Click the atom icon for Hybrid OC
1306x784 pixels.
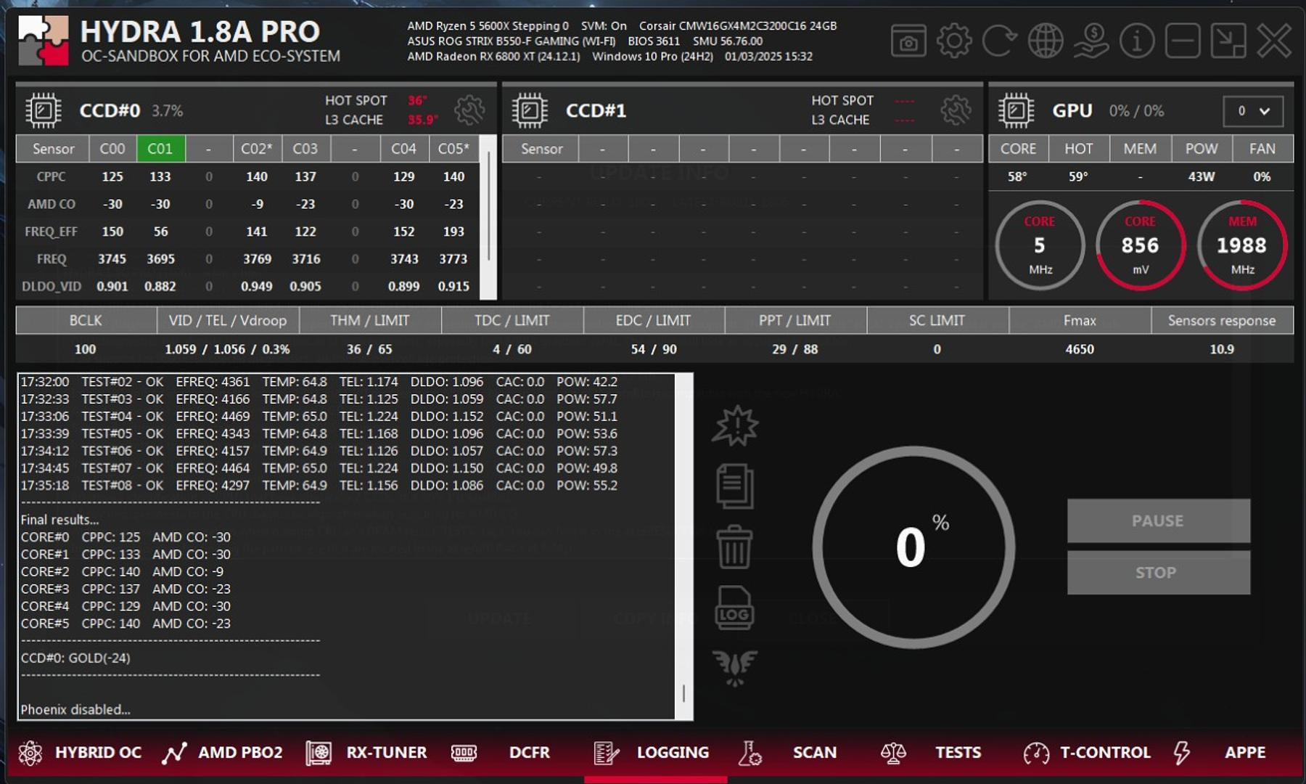(x=30, y=753)
